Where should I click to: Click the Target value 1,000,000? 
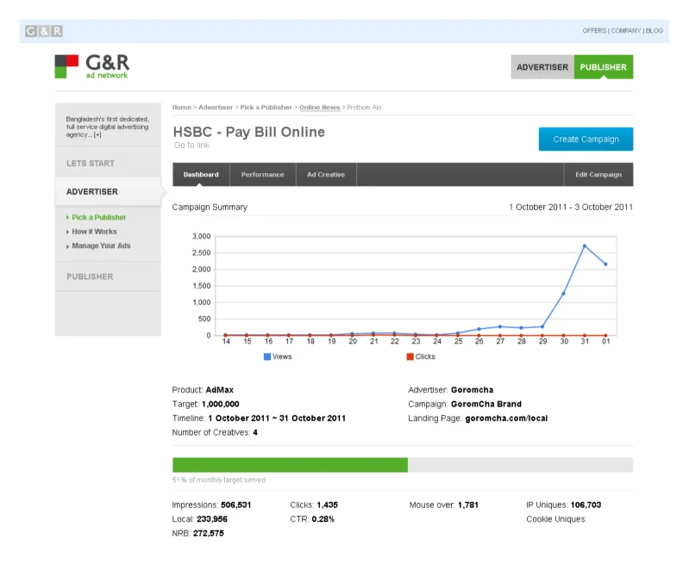[x=221, y=404]
